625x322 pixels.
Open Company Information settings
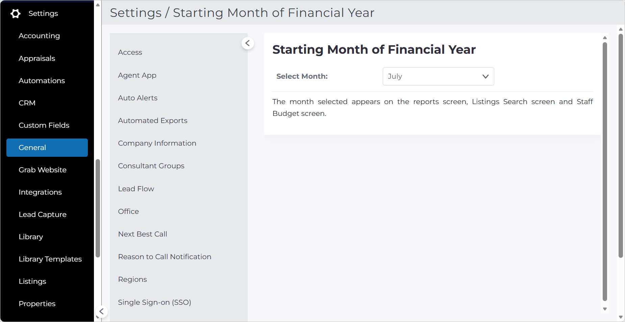tap(157, 143)
